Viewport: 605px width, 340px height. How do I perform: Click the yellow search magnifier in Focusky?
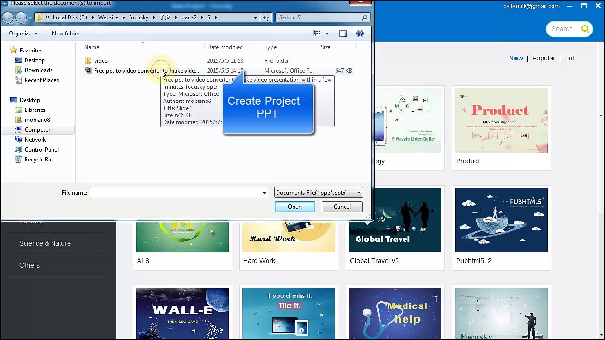tap(585, 29)
